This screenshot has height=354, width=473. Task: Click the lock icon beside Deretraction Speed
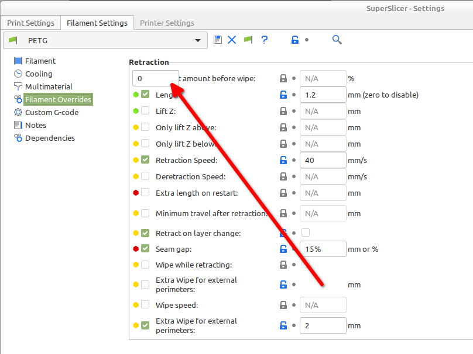click(x=283, y=176)
